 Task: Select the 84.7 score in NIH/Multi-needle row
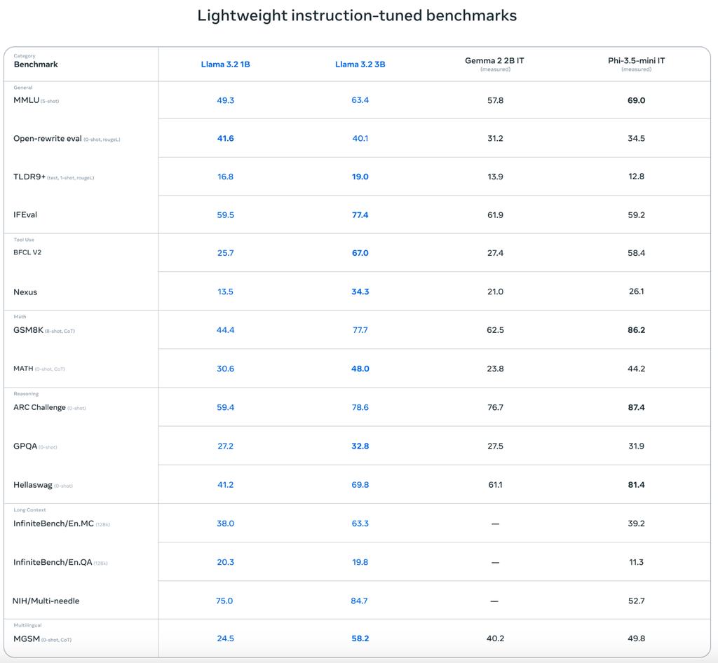360,601
